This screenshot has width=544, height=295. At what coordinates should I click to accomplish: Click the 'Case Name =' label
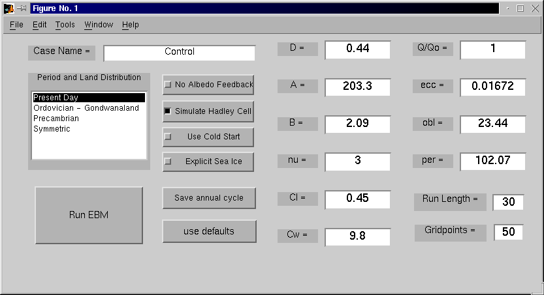62,53
